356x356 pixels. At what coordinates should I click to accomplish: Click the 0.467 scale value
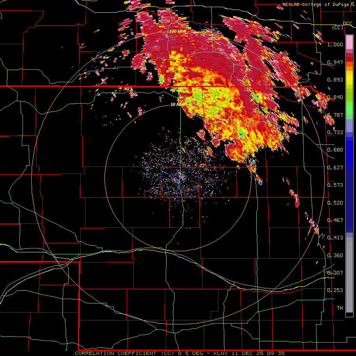coord(335,220)
